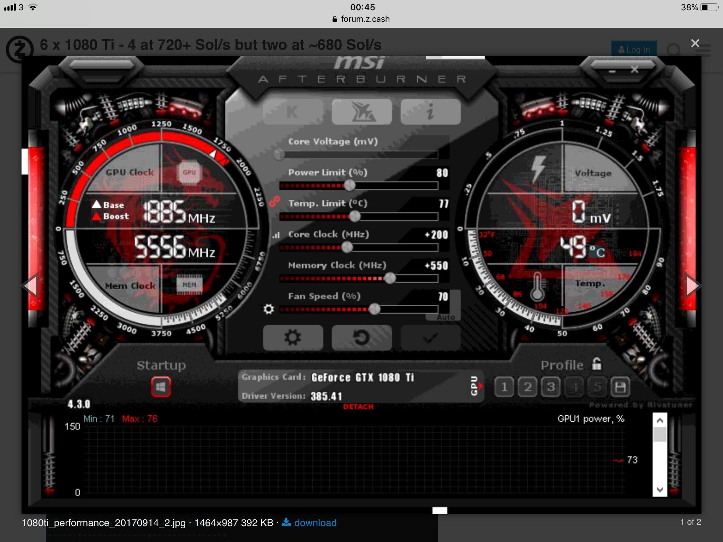This screenshot has height=542, width=723.
Task: Toggle fan speed Auto button
Action: coord(446,317)
